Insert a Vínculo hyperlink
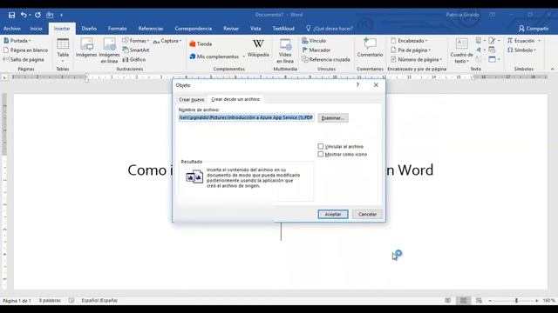The height and width of the screenshot is (313, 558). click(x=314, y=41)
